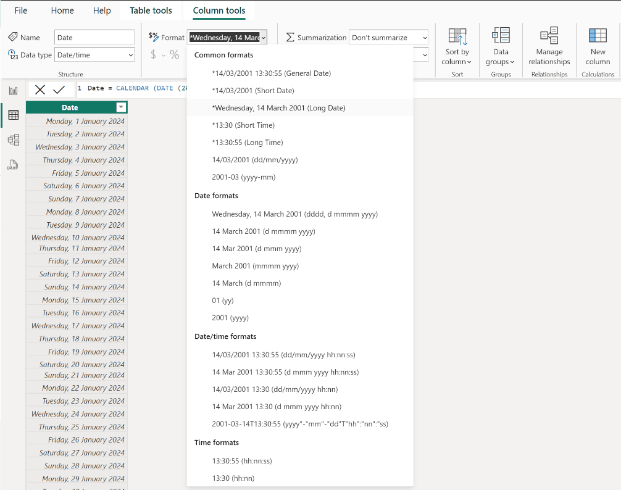
Task: Apply percentage format icon
Action: tap(174, 55)
